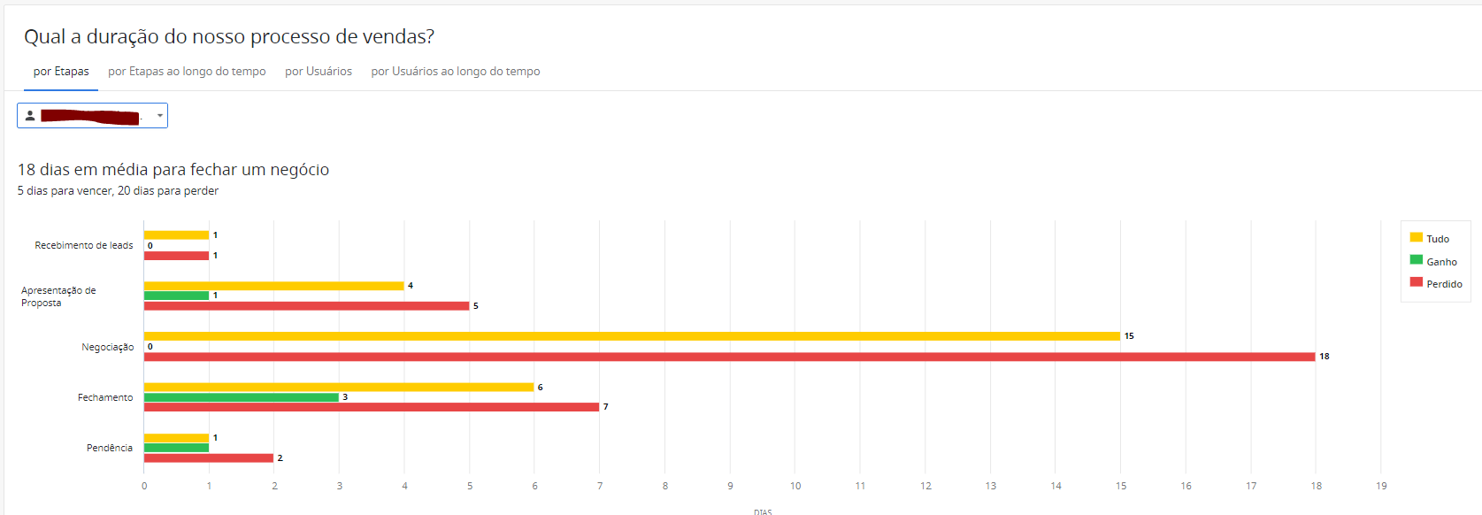This screenshot has width=1482, height=515.
Task: Click the yellow Recebimento de leads bar
Action: coord(176,235)
